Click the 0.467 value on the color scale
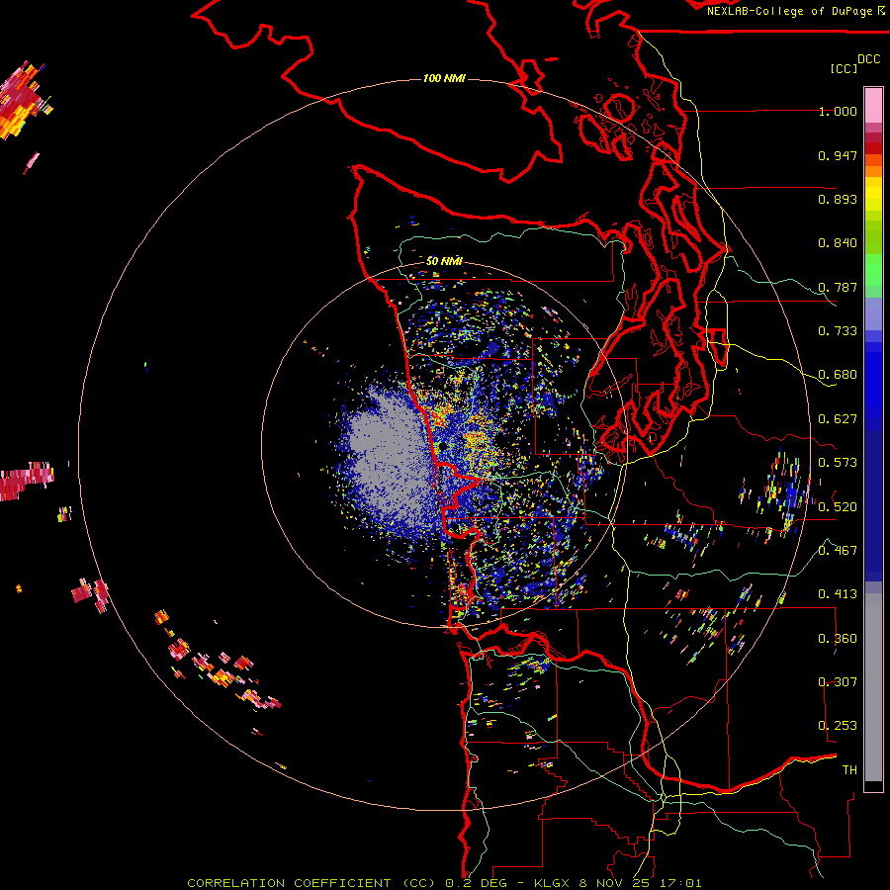Screen dimensions: 890x890 [838, 550]
